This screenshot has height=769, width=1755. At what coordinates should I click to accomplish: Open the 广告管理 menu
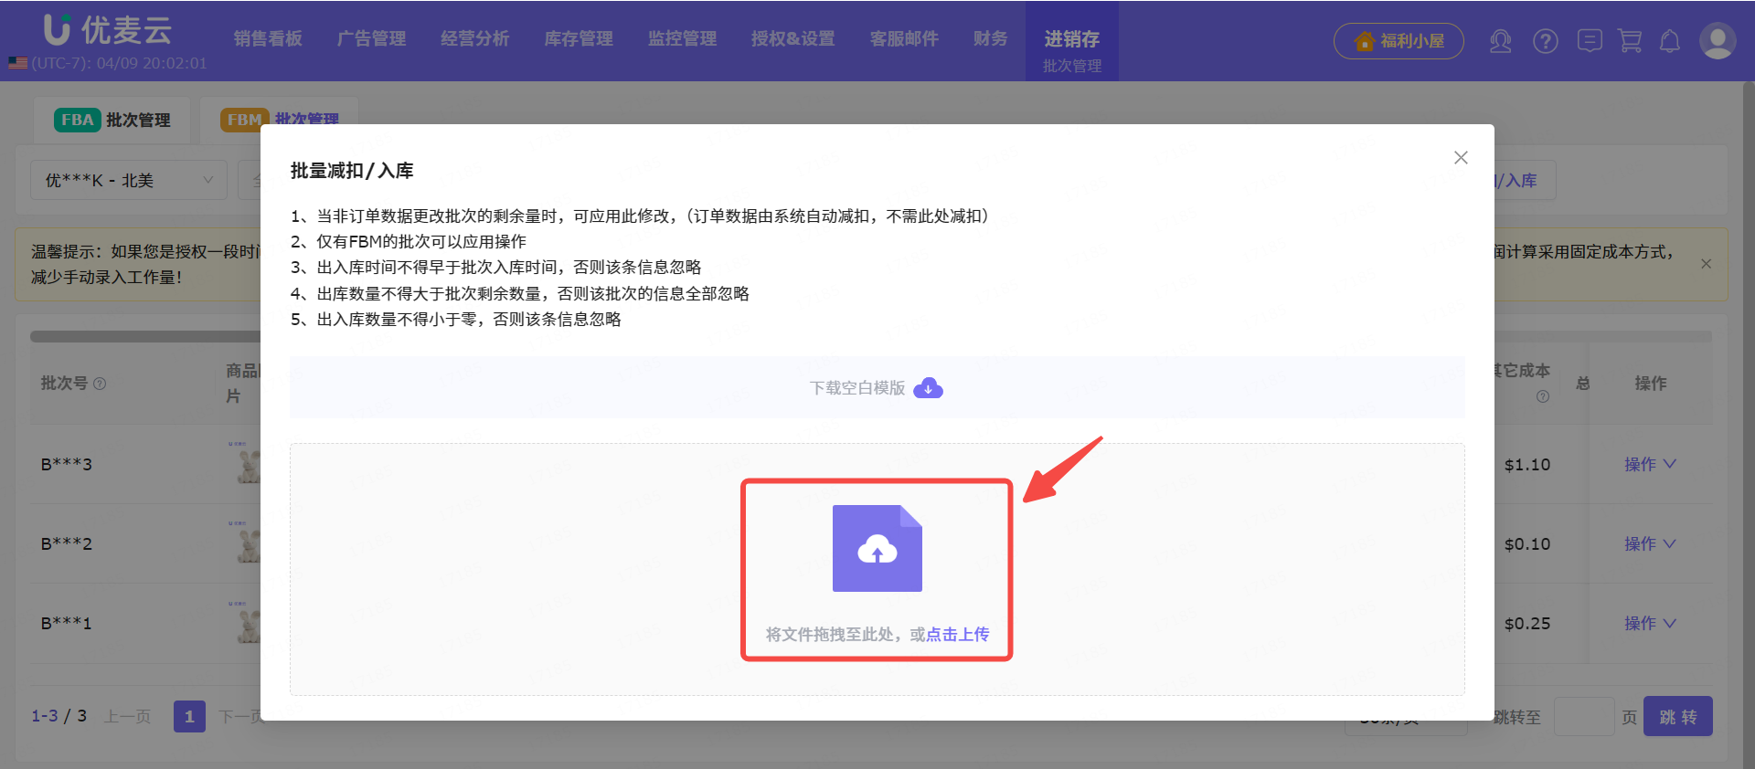point(371,39)
